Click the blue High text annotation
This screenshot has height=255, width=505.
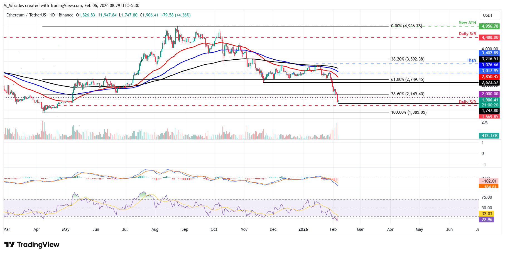tap(471, 60)
